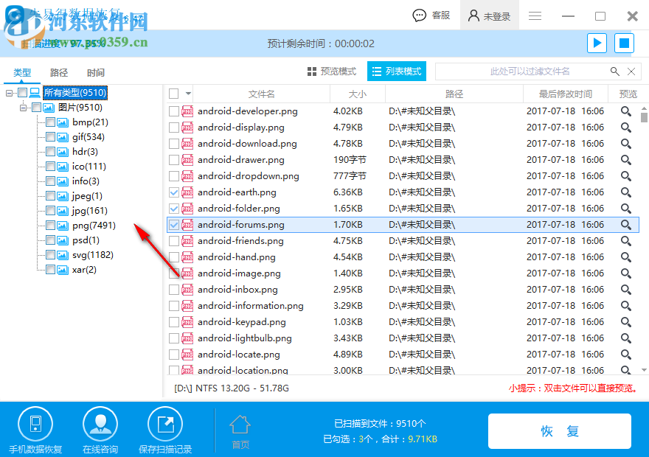Go to 首页 home icon
Viewport: 649px width, 457px height.
coord(240,425)
